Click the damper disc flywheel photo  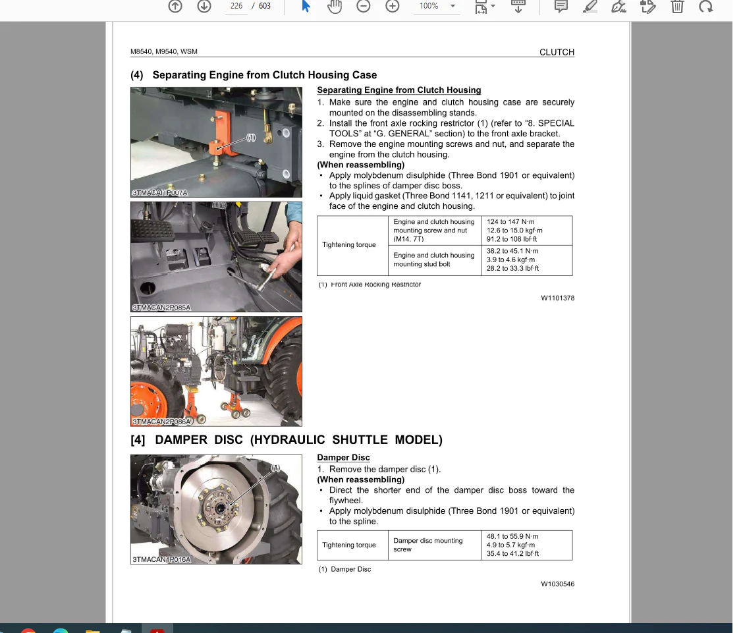click(216, 509)
